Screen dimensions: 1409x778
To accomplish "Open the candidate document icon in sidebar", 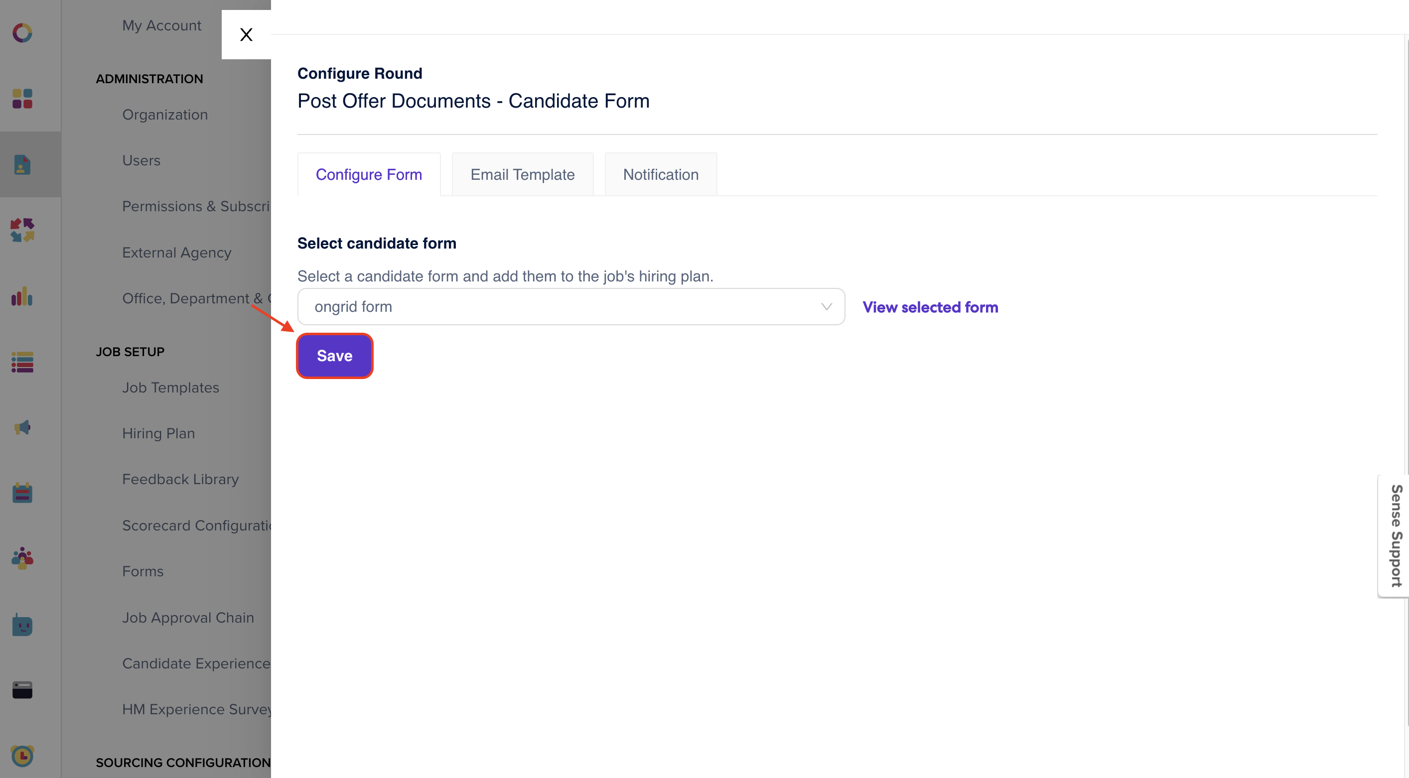I will 22,164.
